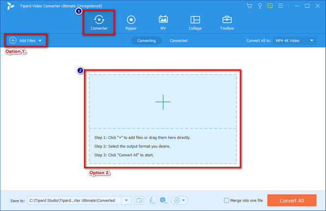Open the shopping cart purchase icon
This screenshot has height=211, width=326.
coord(249,6)
